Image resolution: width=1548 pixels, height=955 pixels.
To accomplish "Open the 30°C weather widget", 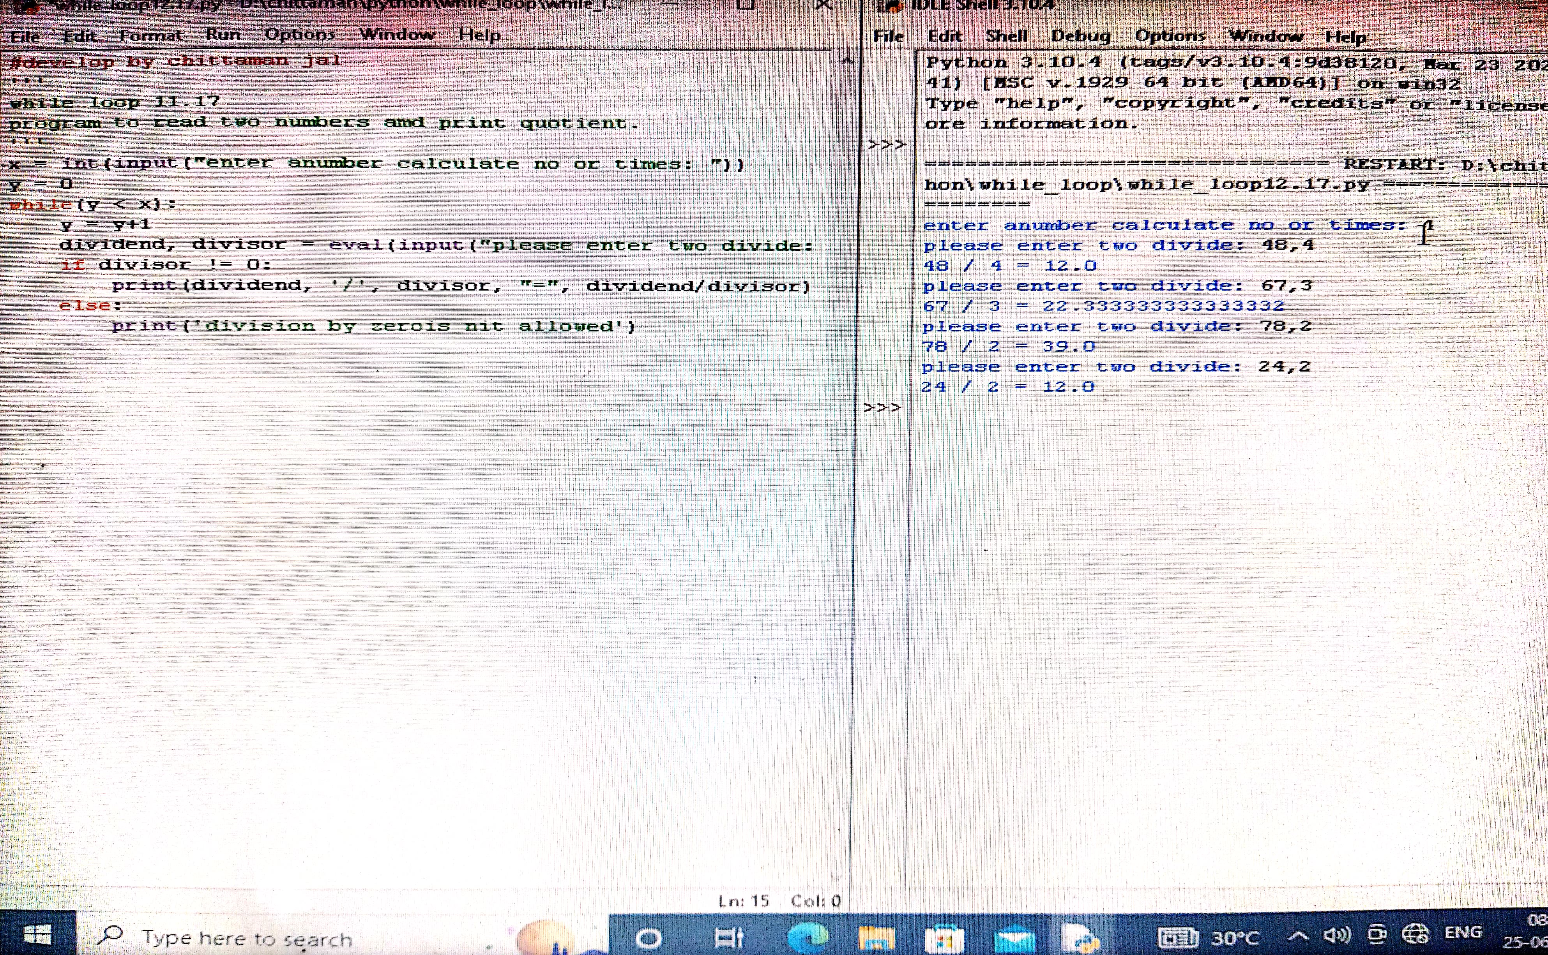I will click(1208, 937).
